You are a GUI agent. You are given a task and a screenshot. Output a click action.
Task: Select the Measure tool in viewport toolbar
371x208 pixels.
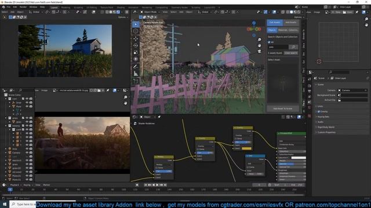tap(136, 74)
